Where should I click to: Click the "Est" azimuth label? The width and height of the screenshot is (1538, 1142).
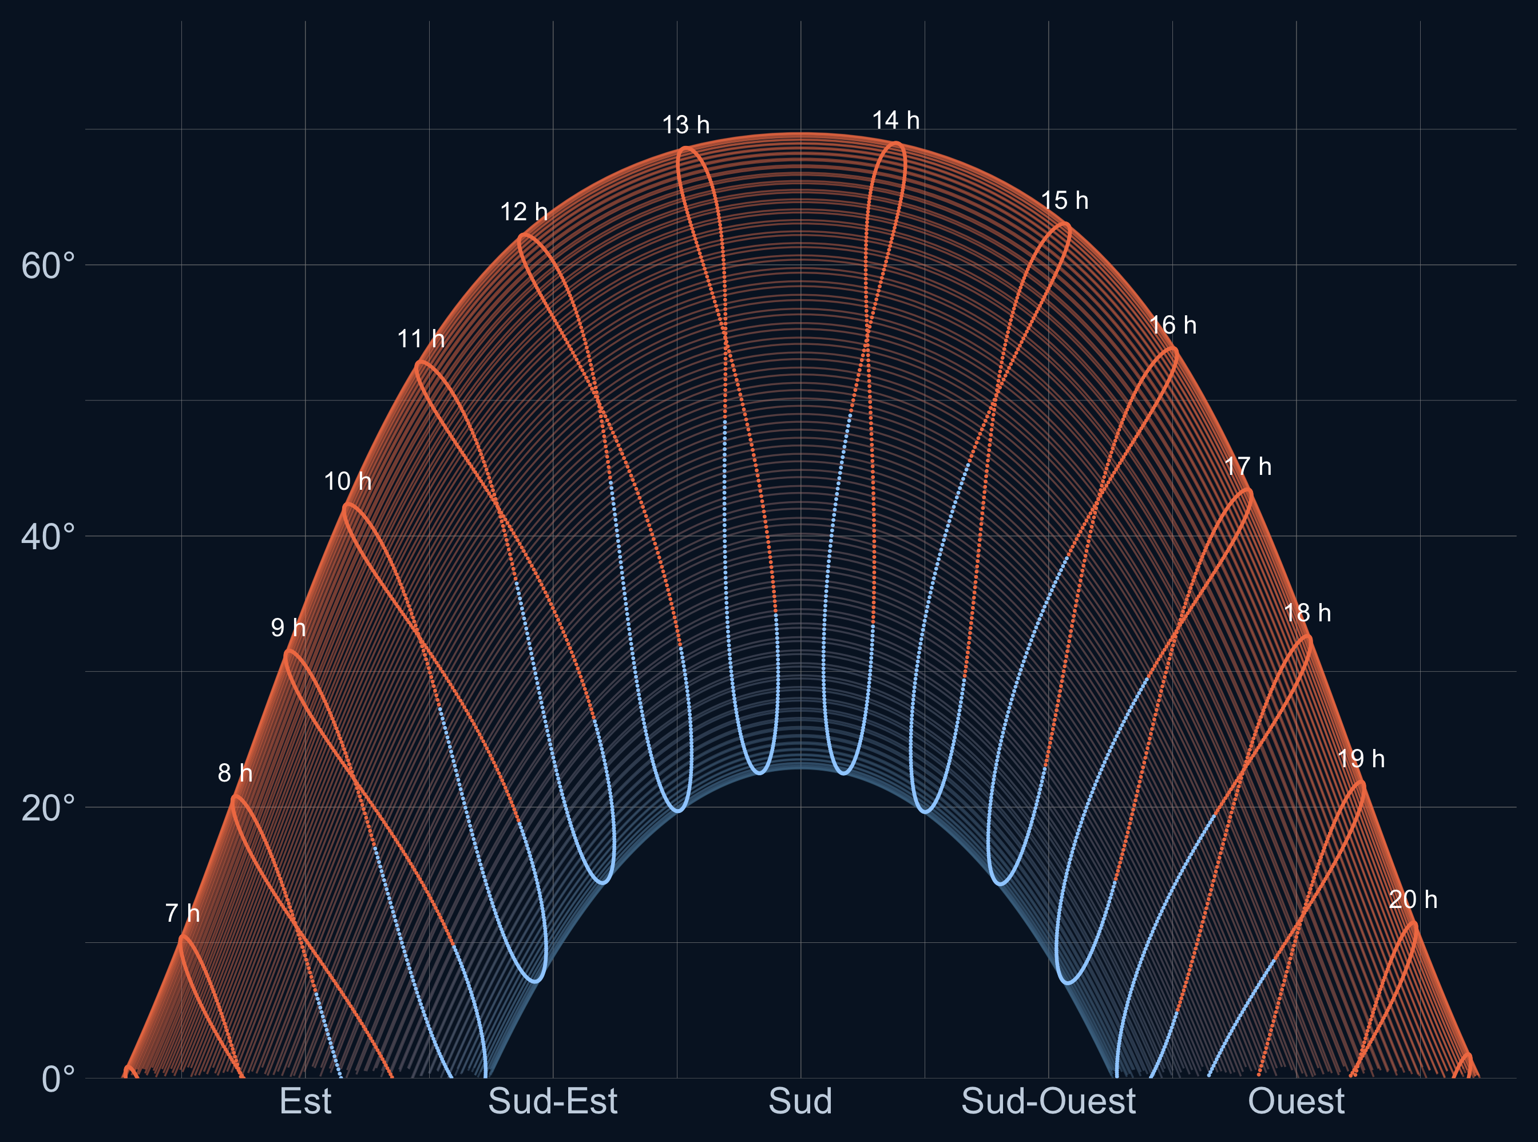306,1101
